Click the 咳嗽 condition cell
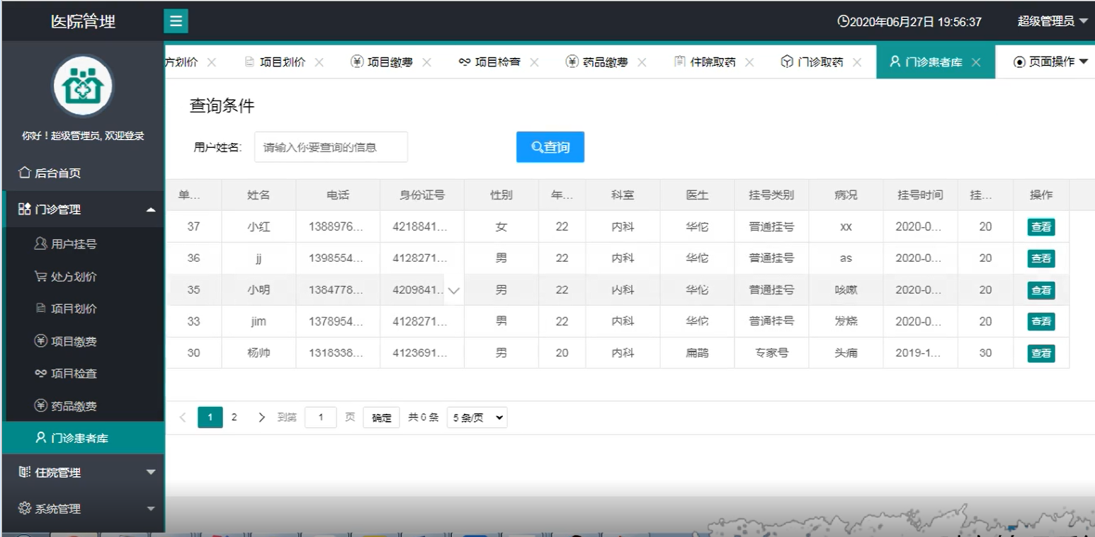1095x537 pixels. tap(846, 290)
